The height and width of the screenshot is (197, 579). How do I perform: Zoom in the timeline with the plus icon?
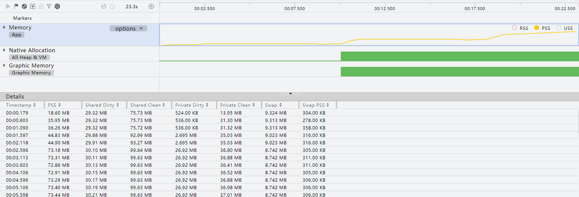click(x=151, y=6)
